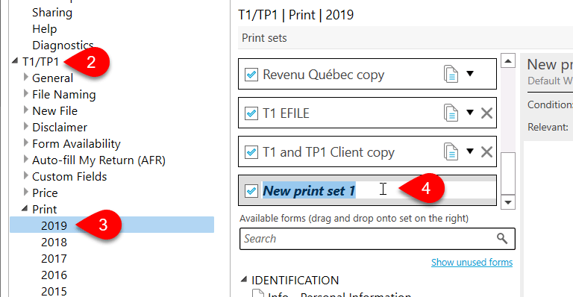Screen dimensions: 573x297
Task: Open dropdown arrow on Revenu Québec copy
Action: 470,74
